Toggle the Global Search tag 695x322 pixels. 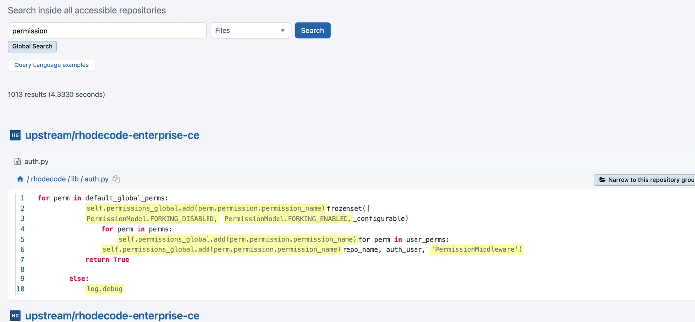pos(32,46)
